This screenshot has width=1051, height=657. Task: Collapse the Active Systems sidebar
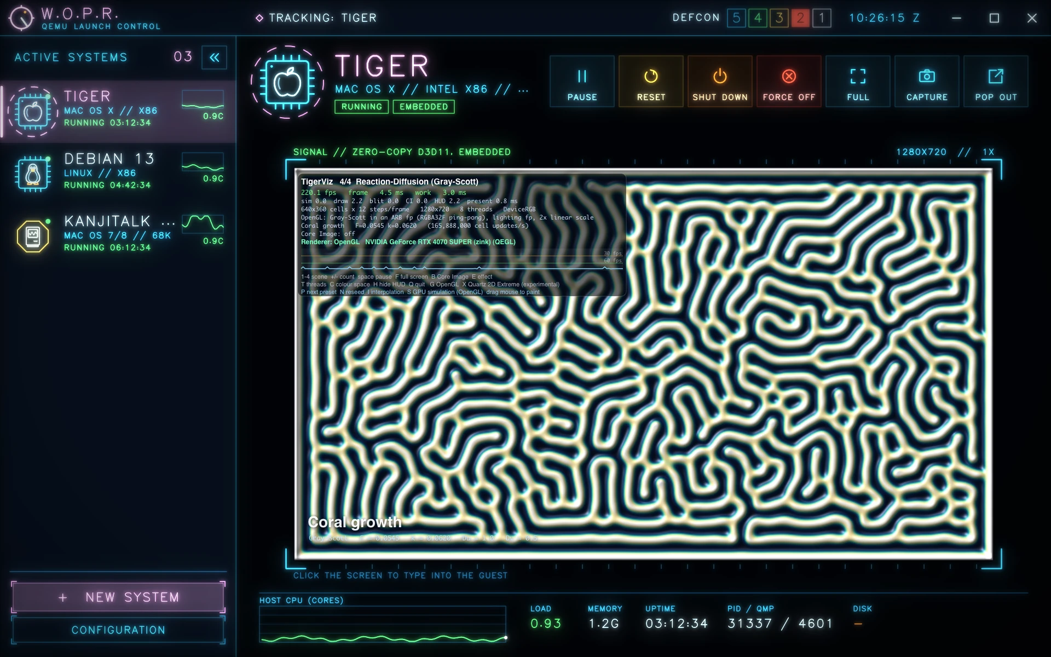[x=214, y=57]
